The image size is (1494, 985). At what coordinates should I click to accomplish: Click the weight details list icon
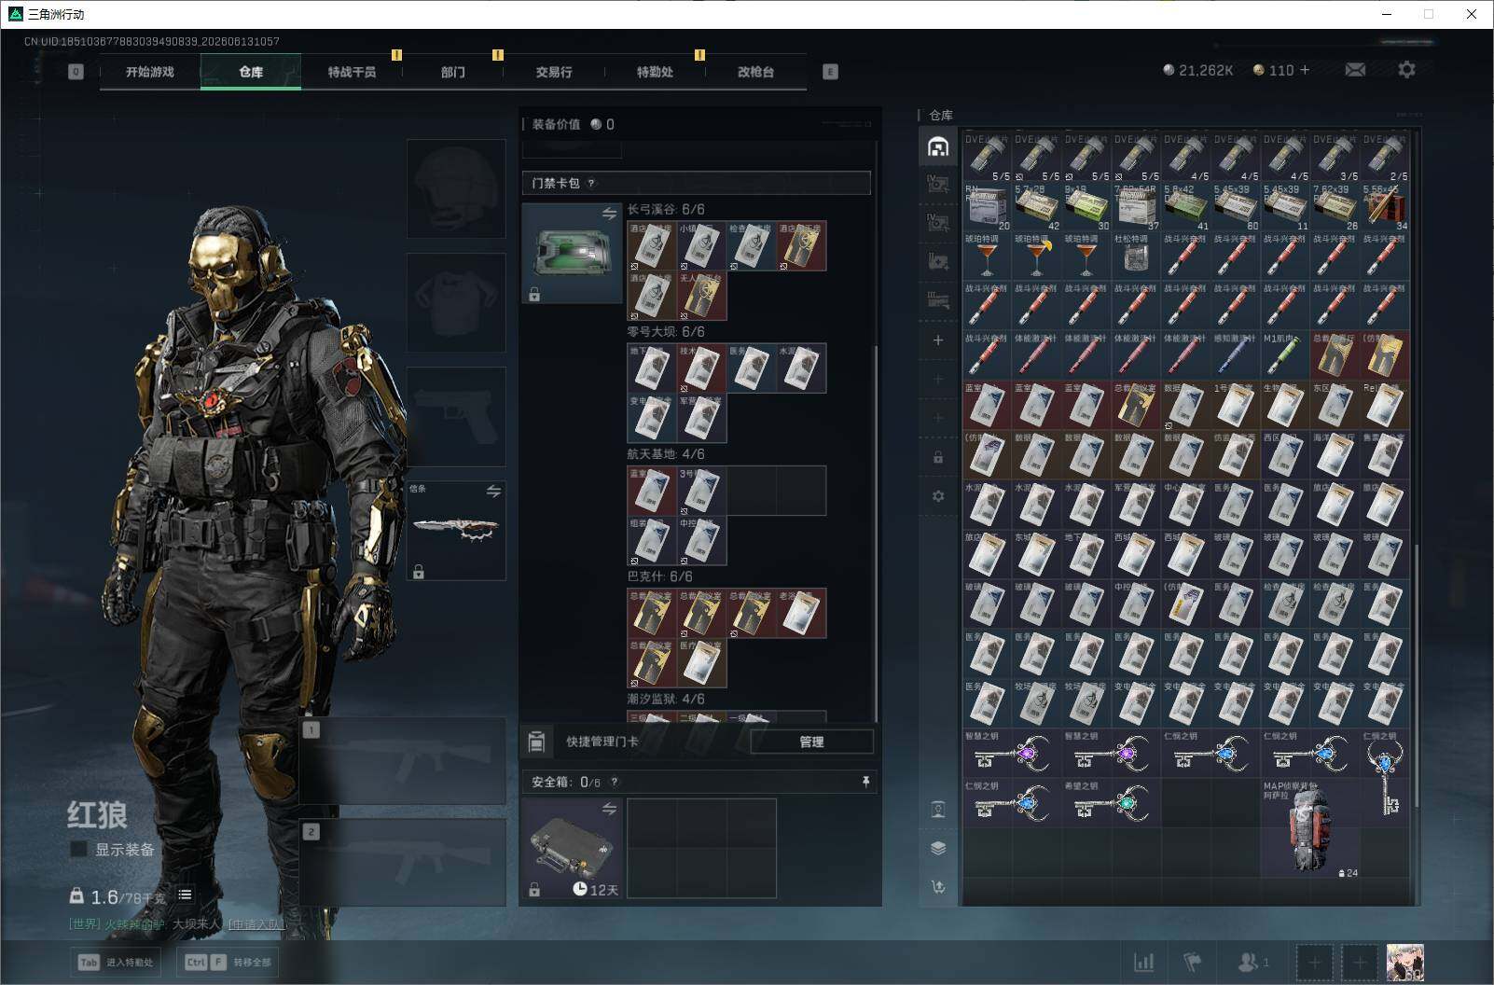click(x=185, y=895)
